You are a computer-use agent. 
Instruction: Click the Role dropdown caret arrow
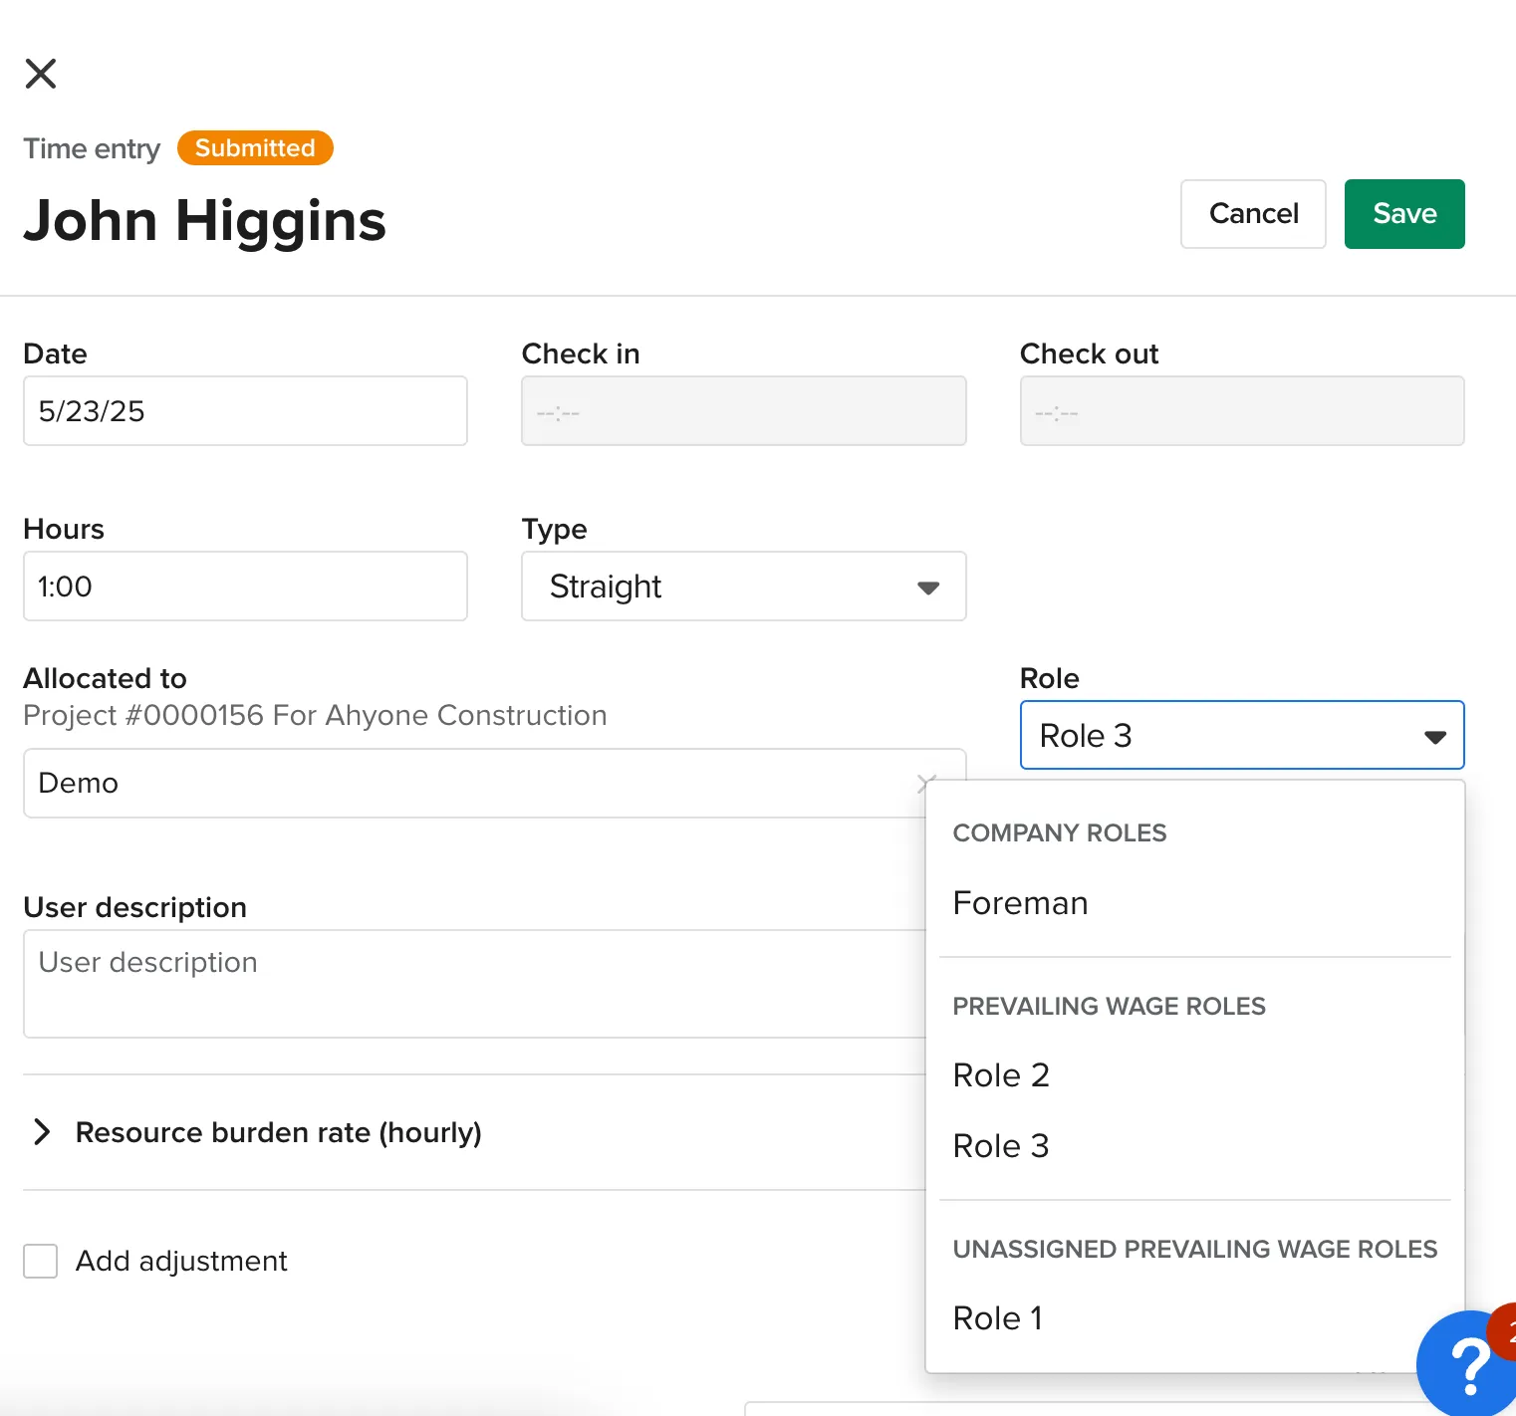coord(1434,737)
